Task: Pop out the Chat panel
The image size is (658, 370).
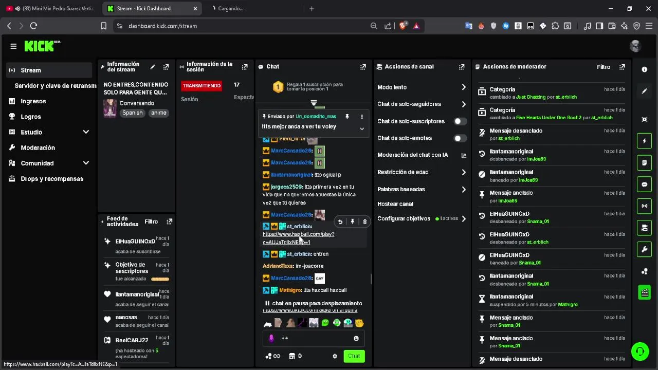Action: point(363,67)
